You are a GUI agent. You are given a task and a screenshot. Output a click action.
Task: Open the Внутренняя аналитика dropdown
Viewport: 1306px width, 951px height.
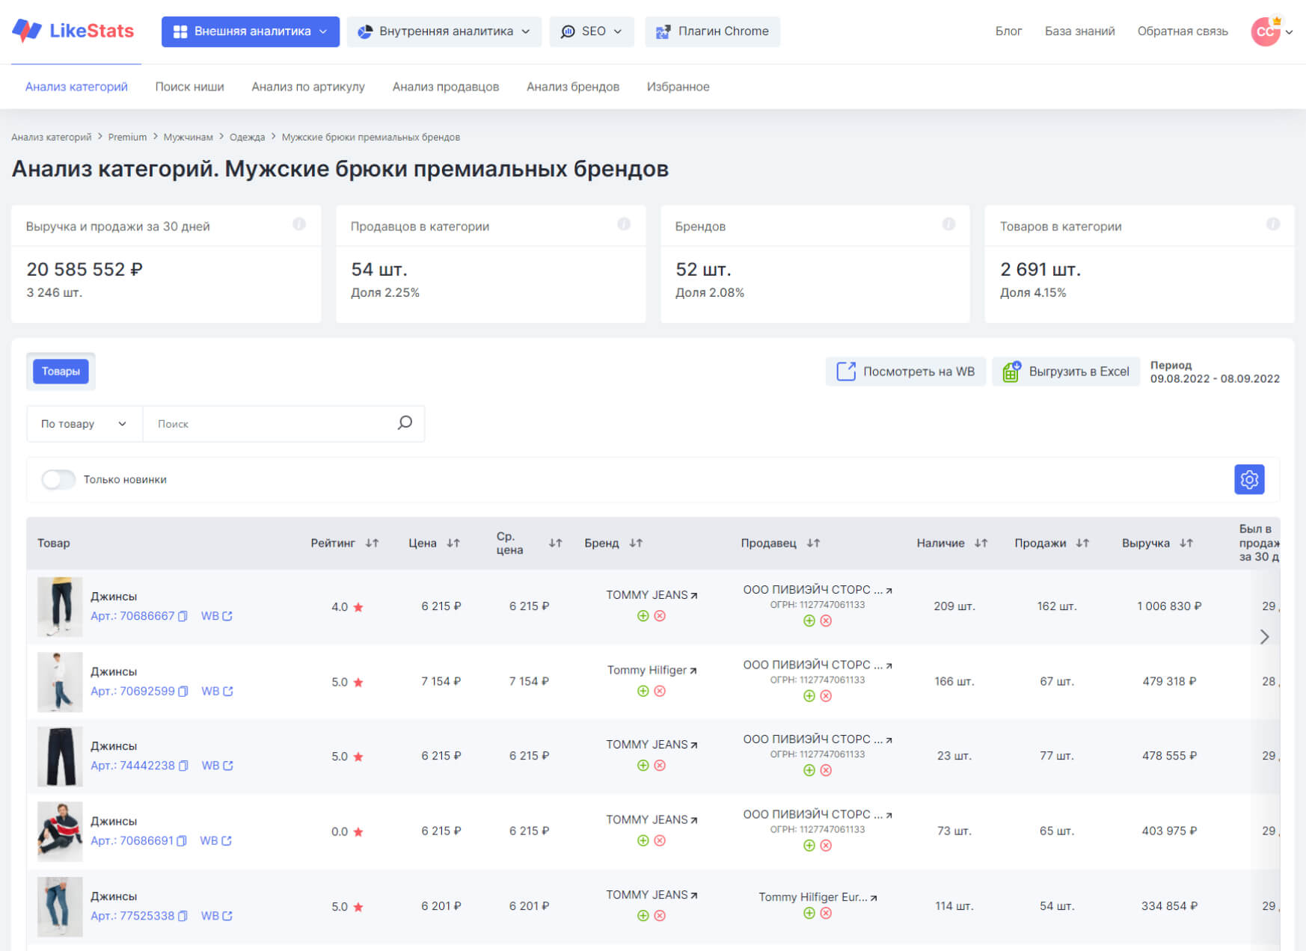tap(444, 31)
